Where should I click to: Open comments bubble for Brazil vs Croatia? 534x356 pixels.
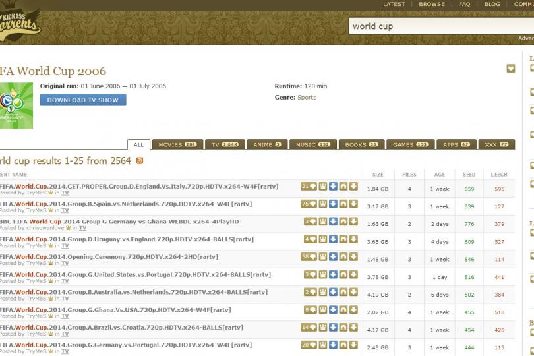click(309, 328)
